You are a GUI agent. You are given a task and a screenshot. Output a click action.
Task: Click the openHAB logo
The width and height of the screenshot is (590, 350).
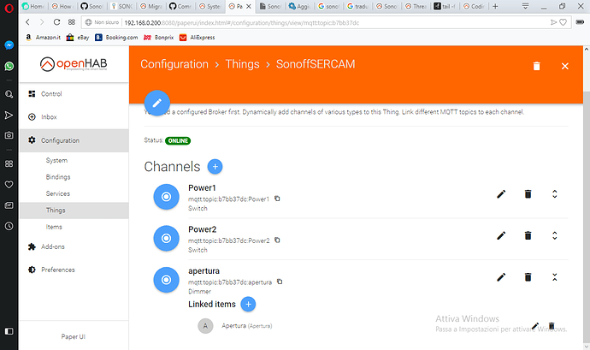coord(74,64)
